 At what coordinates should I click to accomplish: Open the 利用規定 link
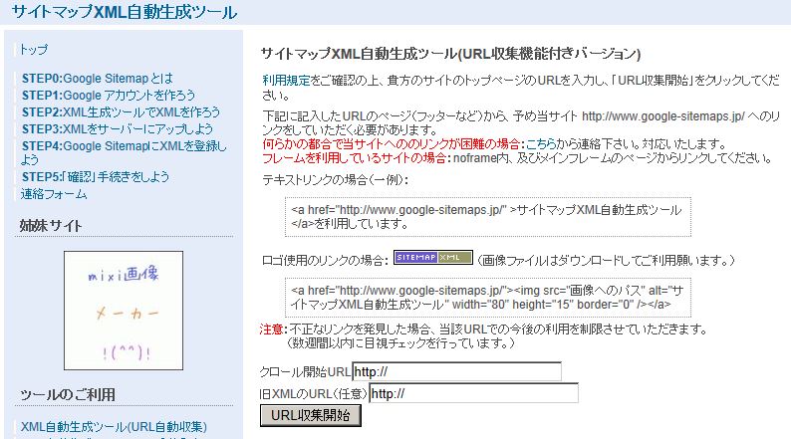[286, 81]
